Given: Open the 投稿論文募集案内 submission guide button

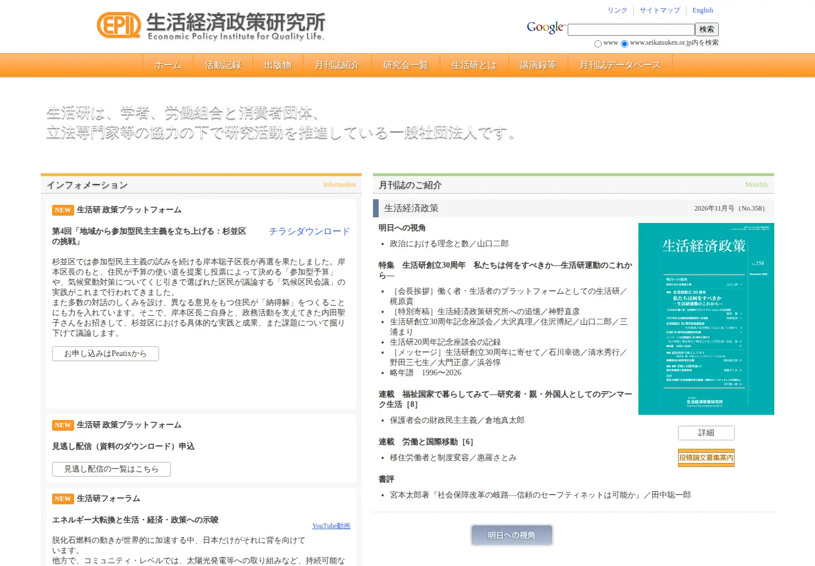Looking at the screenshot, I should pos(706,458).
